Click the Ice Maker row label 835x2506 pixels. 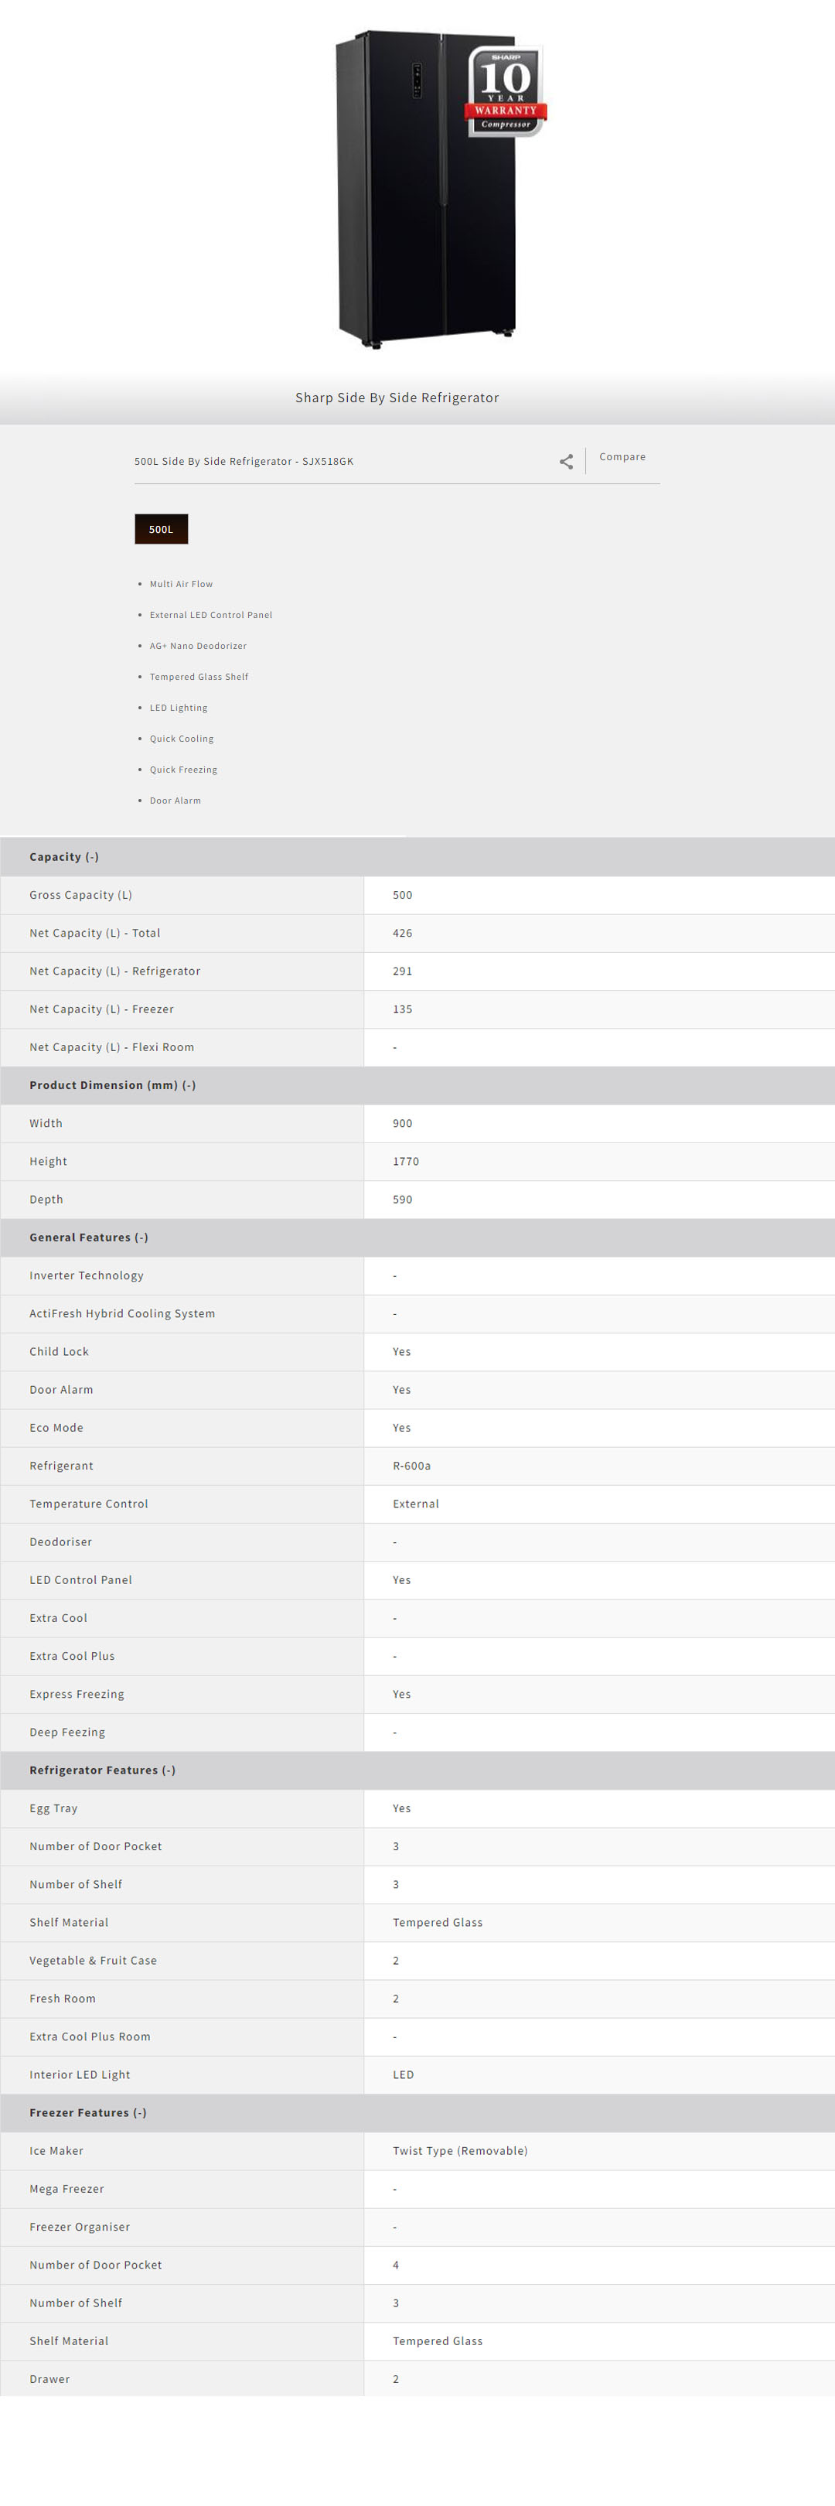(56, 2150)
